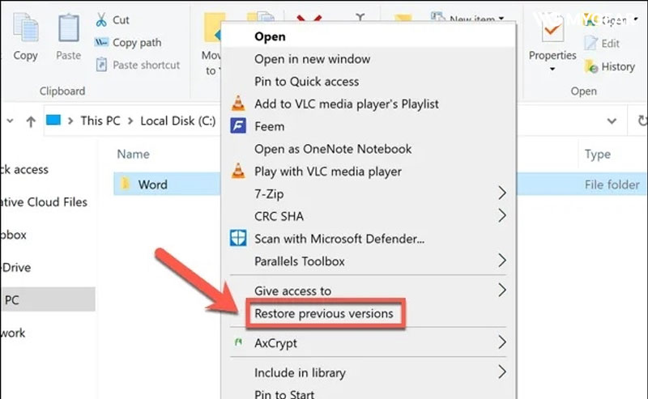The image size is (648, 399).
Task: Choose Open in new window
Action: pyautogui.click(x=312, y=59)
